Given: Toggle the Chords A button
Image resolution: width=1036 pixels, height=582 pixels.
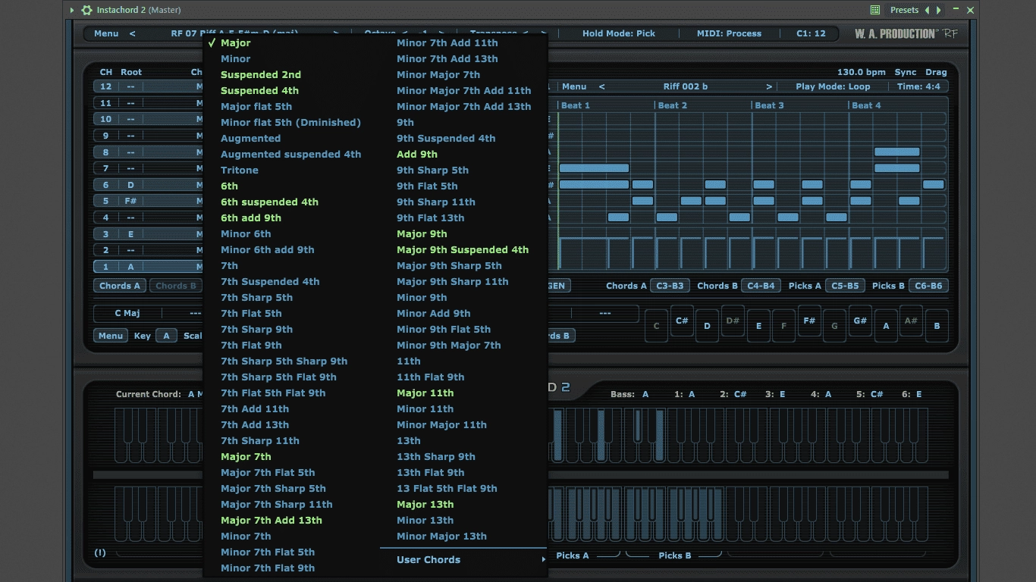Looking at the screenshot, I should click(x=121, y=286).
